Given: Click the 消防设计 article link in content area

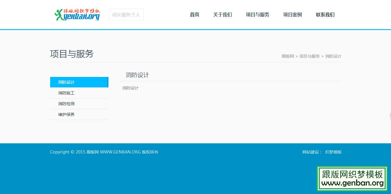Looking at the screenshot, I should (130, 88).
